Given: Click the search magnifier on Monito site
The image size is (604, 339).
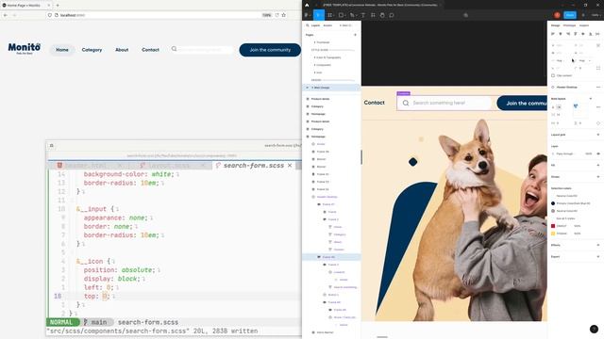Looking at the screenshot, I should [x=174, y=49].
